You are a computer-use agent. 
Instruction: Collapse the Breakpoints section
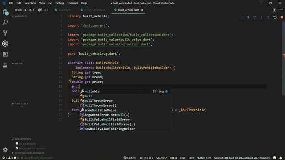(21, 139)
